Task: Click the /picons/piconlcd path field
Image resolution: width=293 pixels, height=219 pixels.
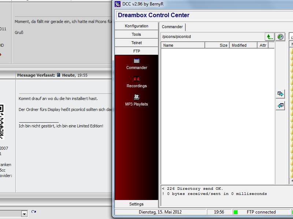Action: tap(212, 37)
